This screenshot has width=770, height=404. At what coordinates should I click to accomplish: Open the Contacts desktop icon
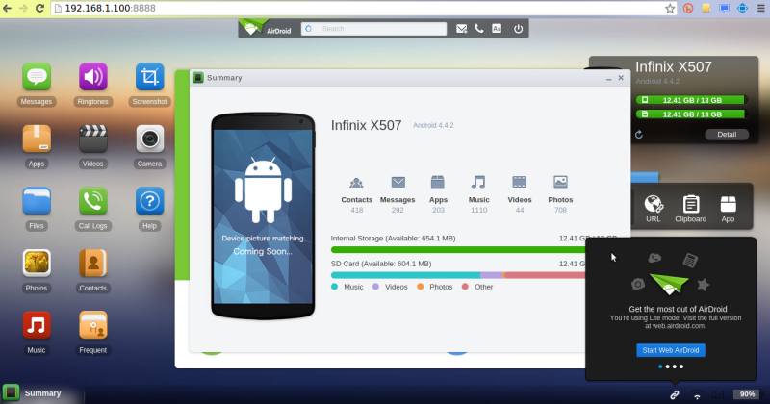(92, 264)
